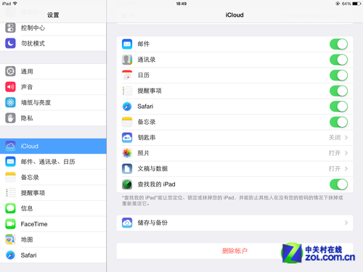Tap the Reminders icon in iCloud list
The height and width of the screenshot is (272, 363).
[x=127, y=91]
